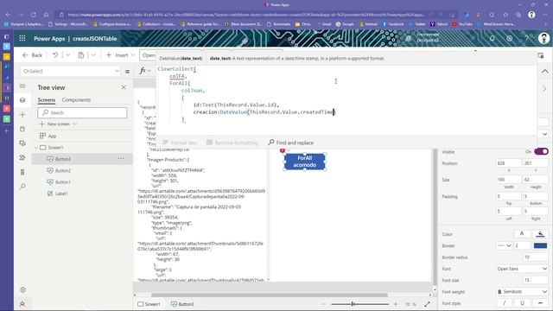The height and width of the screenshot is (311, 553).
Task: Open the notifications bell icon
Action: pyautogui.click(x=493, y=38)
